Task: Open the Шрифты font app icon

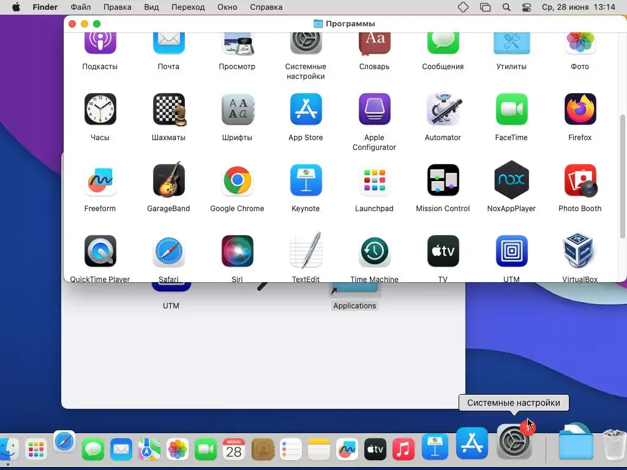Action: tap(238, 109)
